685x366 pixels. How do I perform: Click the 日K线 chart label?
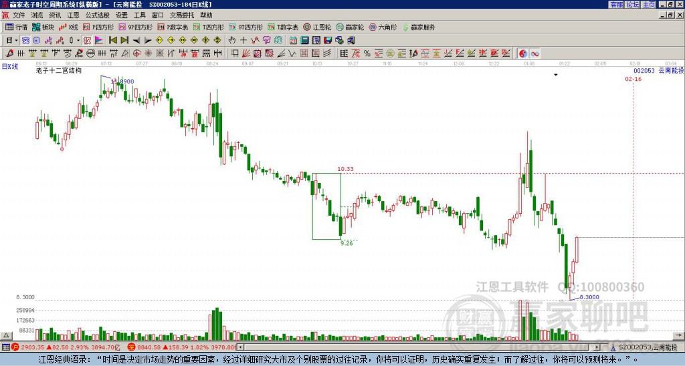point(9,67)
